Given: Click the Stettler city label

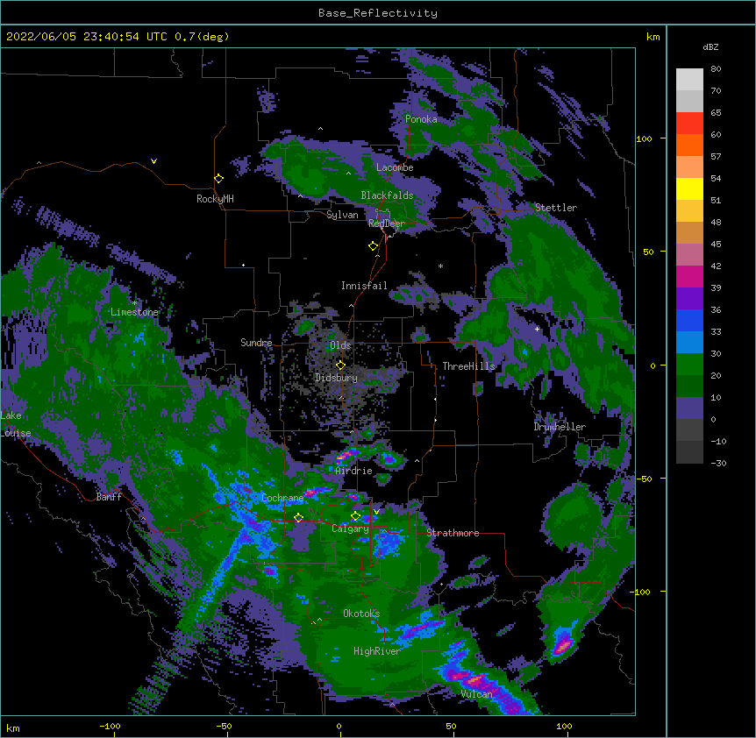Looking at the screenshot, I should pyautogui.click(x=556, y=208).
